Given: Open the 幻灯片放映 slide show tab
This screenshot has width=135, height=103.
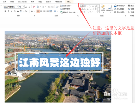Looking at the screenshot, I should coord(22,2).
